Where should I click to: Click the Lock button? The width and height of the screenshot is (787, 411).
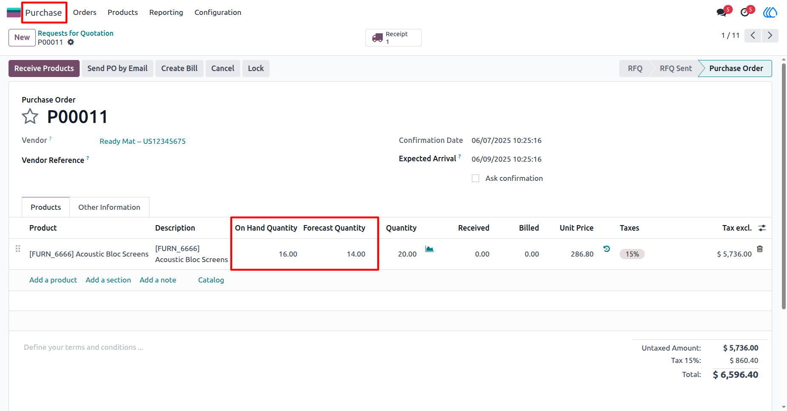(x=256, y=68)
